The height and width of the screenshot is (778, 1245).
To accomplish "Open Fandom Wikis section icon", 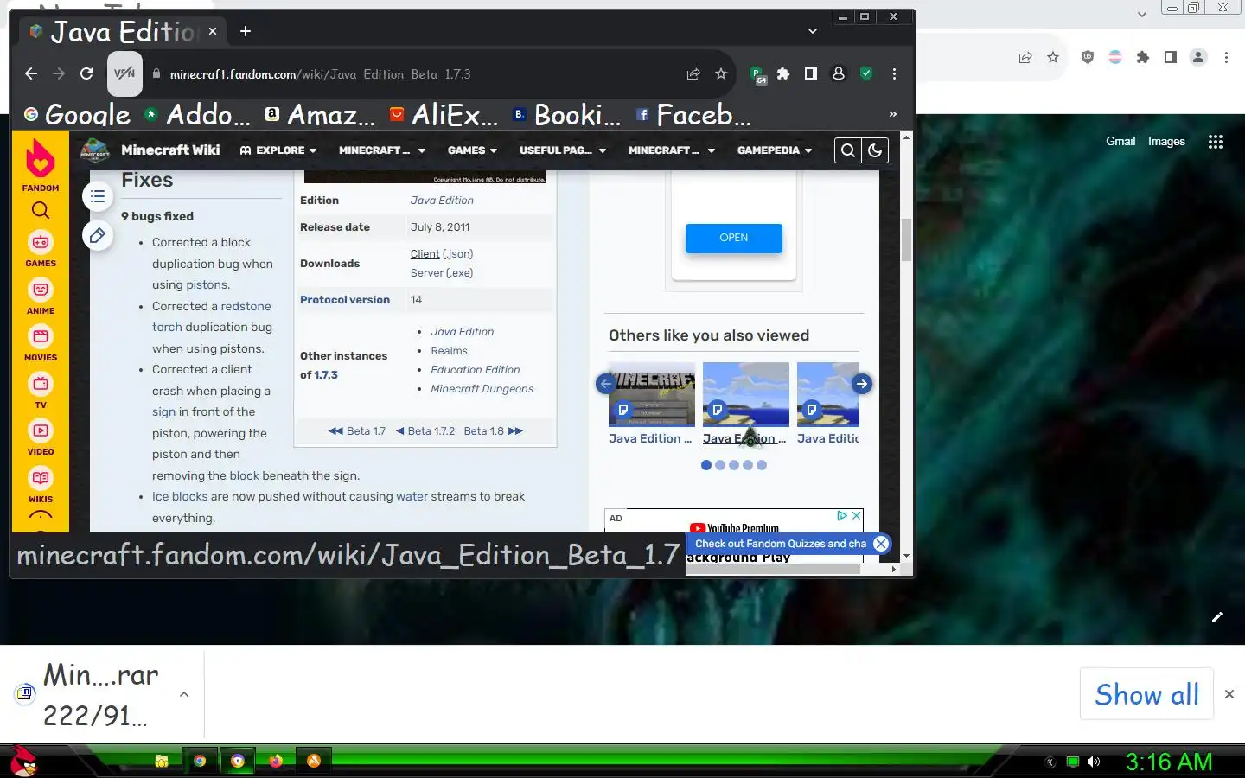I will click(x=41, y=485).
